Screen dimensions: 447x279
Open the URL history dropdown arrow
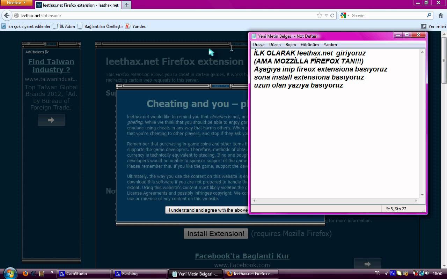[x=326, y=15]
